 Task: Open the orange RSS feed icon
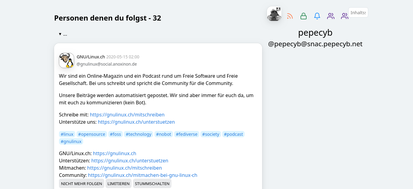point(290,16)
